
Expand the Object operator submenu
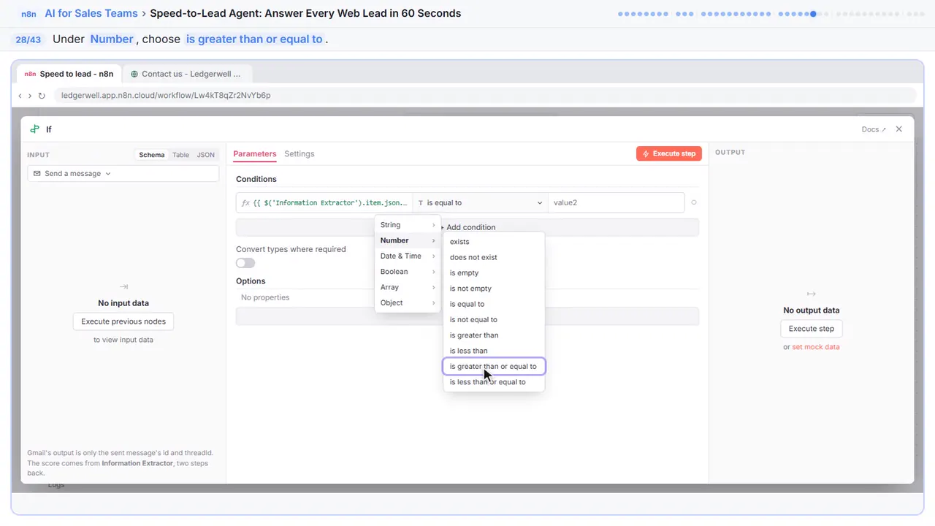[408, 302]
